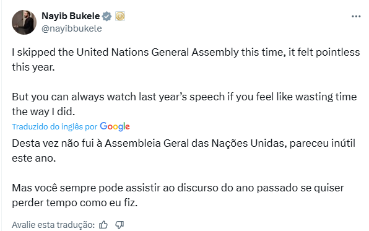Rate translation with thumbs up
Viewport: 369px width, 231px height.
point(103,225)
